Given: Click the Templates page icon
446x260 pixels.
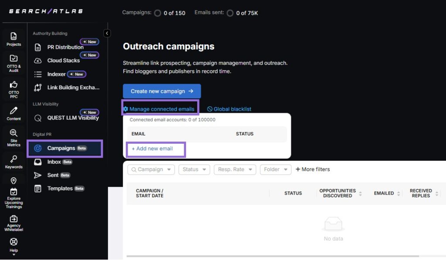Looking at the screenshot, I should coord(38,189).
